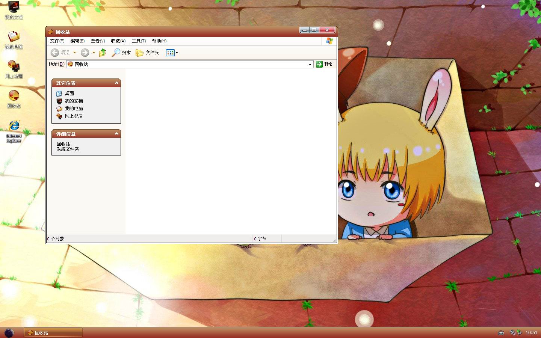Click the 我的文档 sidebar icon
Screen dimensions: 541x338
(x=59, y=101)
